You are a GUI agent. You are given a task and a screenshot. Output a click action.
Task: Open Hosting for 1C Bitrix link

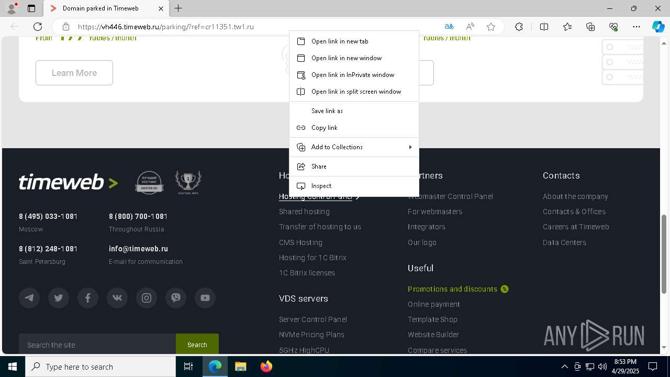click(312, 258)
